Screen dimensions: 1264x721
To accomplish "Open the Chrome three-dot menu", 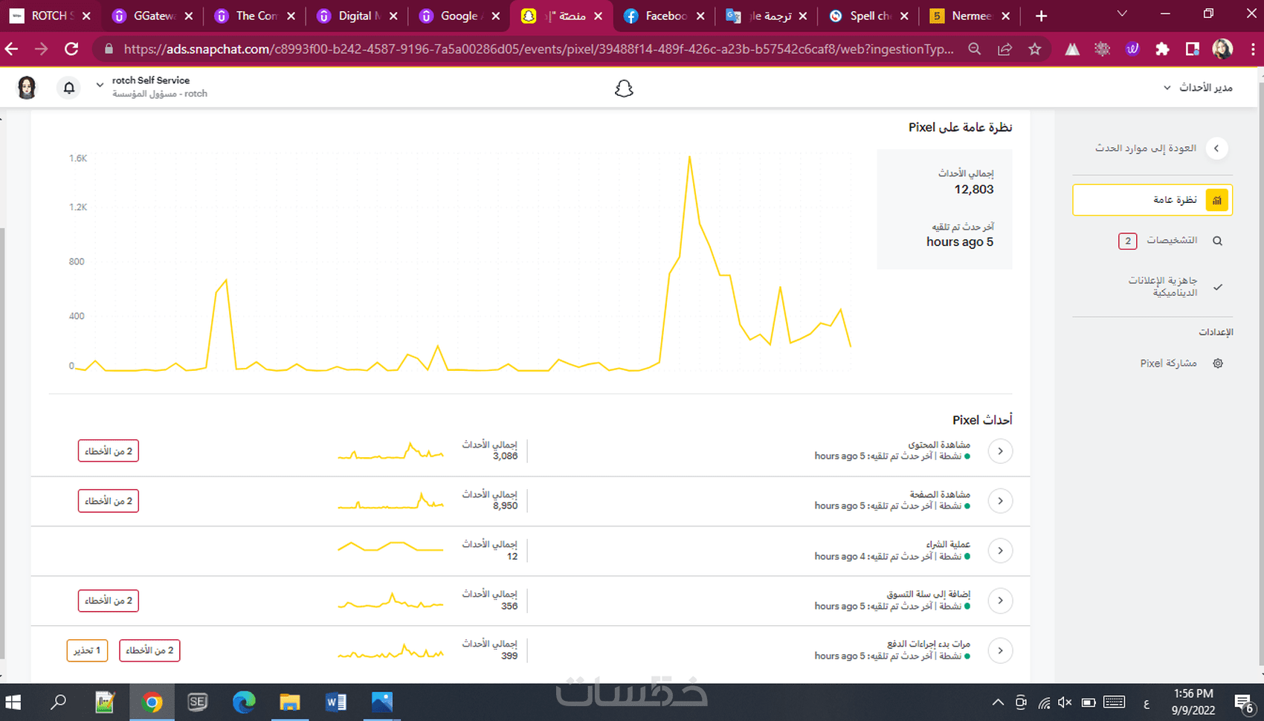I will tap(1253, 49).
